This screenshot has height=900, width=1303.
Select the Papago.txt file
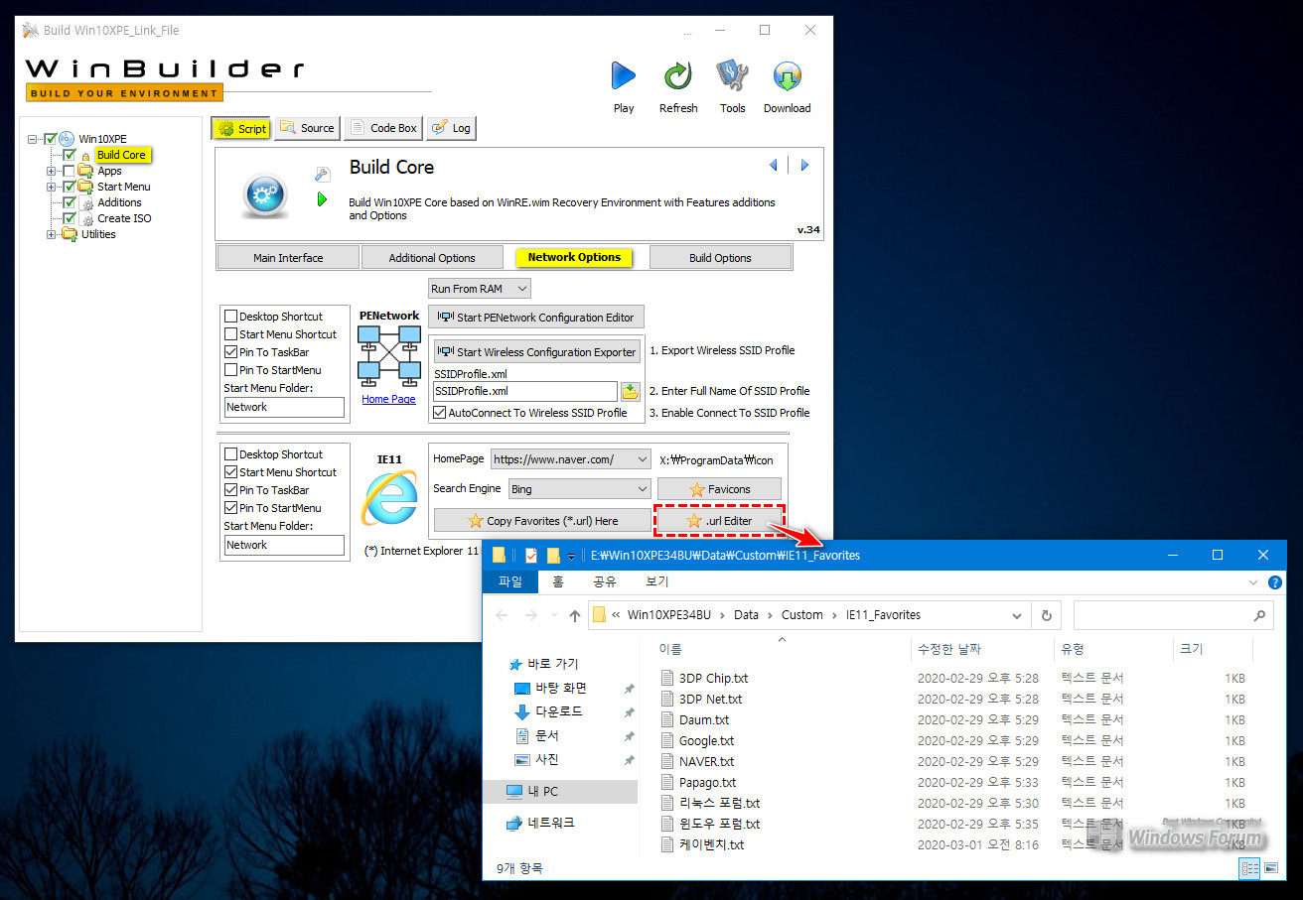pyautogui.click(x=707, y=783)
